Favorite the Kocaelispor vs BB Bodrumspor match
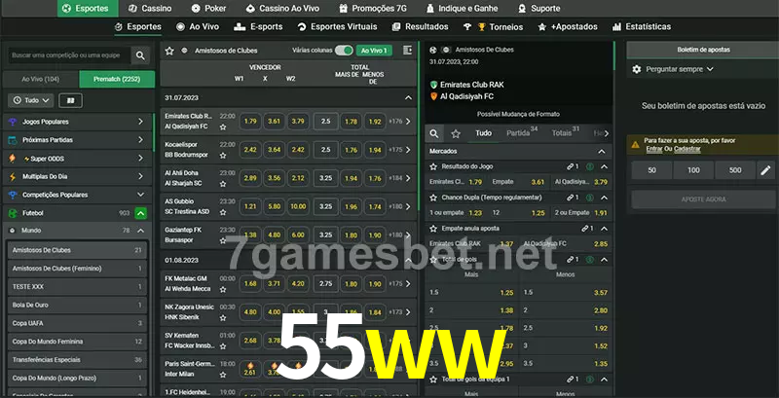 click(x=223, y=156)
